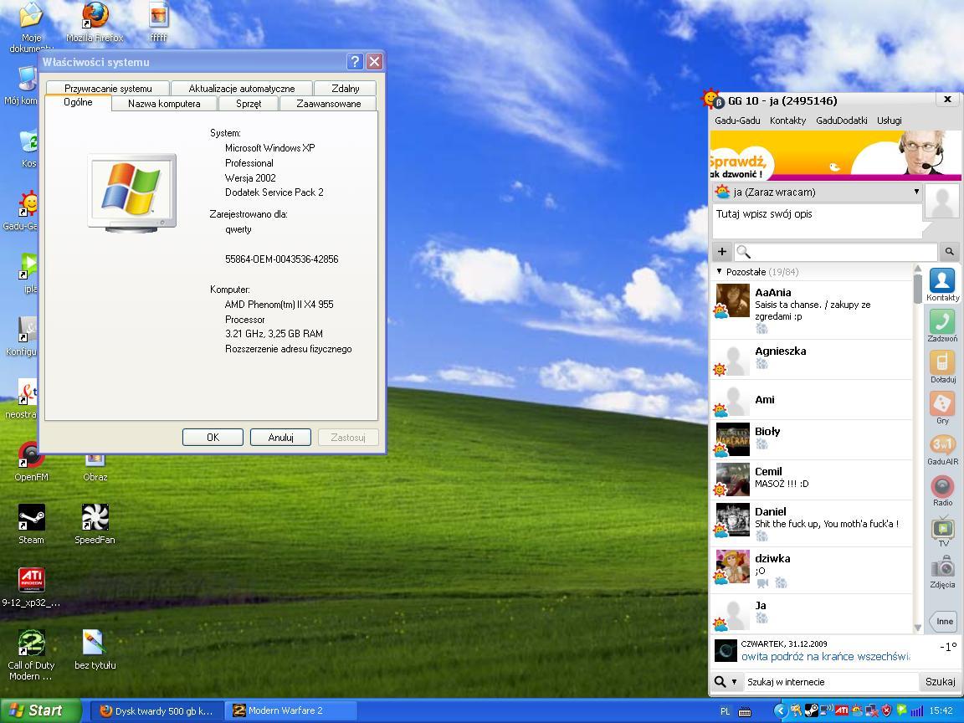Click the PL language indicator in taskbar

(725, 711)
